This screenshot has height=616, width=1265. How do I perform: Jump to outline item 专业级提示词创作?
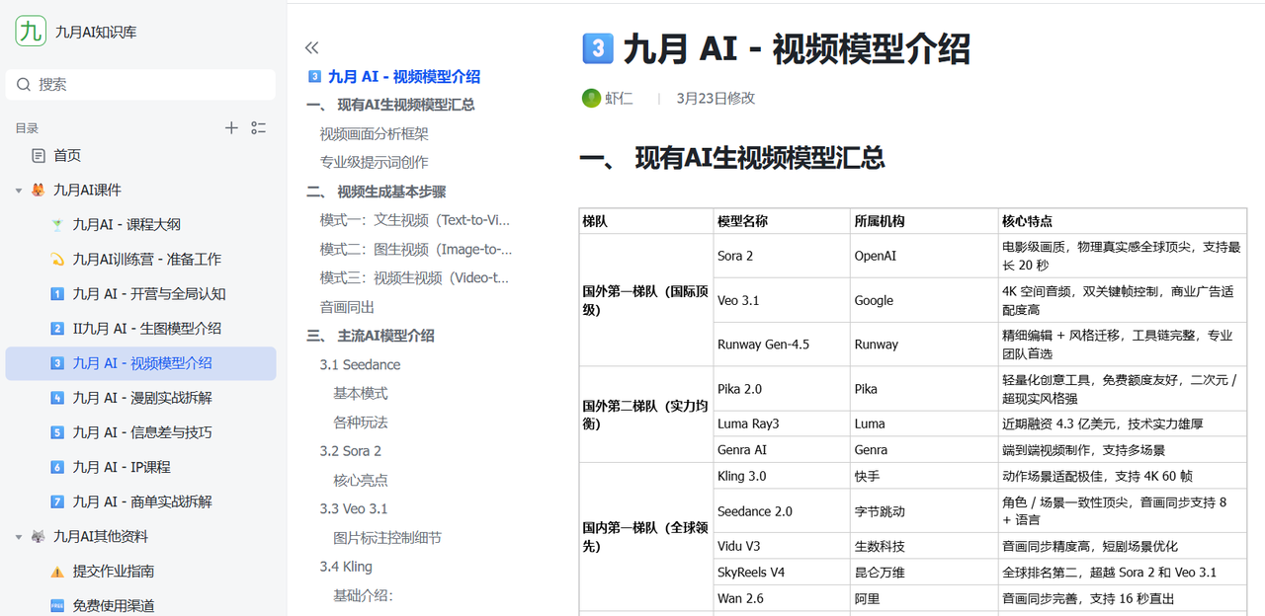coord(374,162)
